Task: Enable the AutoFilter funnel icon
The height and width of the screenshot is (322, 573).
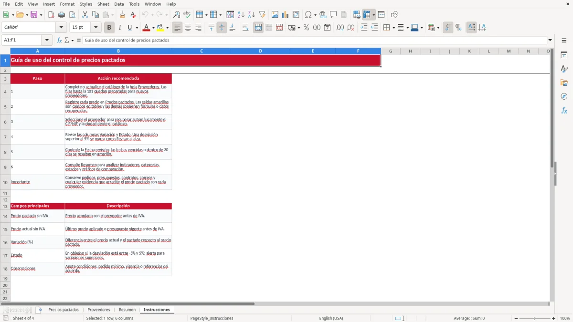Action: (x=262, y=15)
